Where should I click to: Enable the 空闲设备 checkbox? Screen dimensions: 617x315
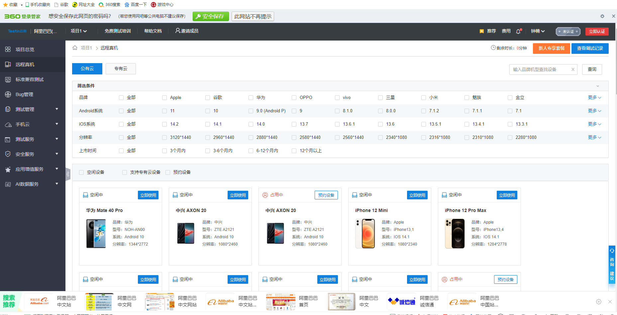click(81, 172)
